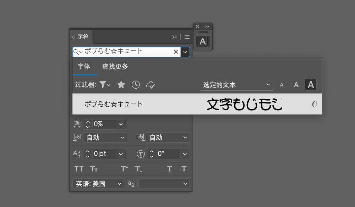The width and height of the screenshot is (355, 207).
Task: Open the Character panel menu icon
Action: (x=187, y=37)
